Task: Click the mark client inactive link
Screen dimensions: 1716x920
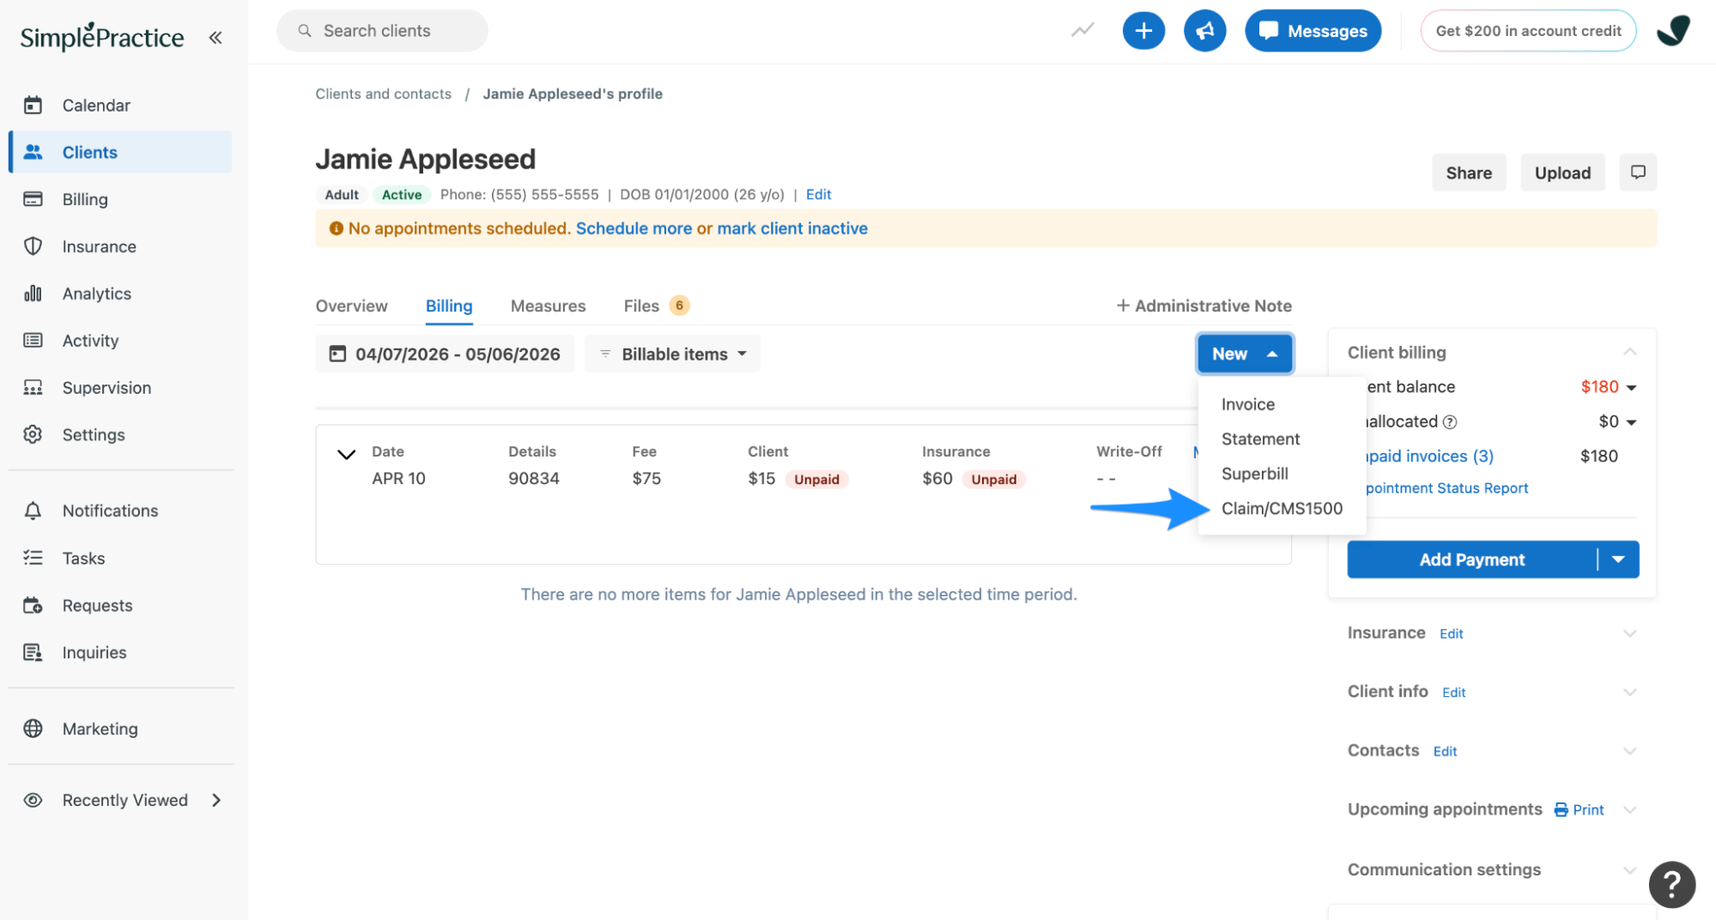Action: [791, 228]
